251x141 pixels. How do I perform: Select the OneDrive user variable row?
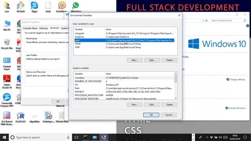[x=124, y=37]
